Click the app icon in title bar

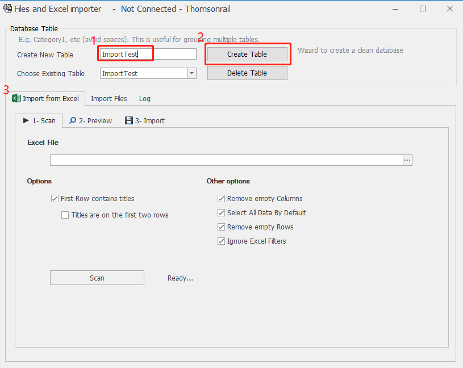tap(8, 9)
